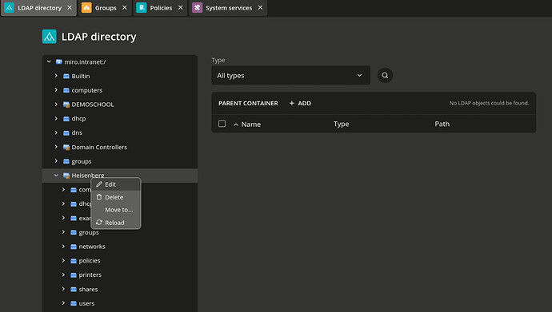552x312 pixels.
Task: Click the pencil icon beside Edit
Action: tap(99, 184)
